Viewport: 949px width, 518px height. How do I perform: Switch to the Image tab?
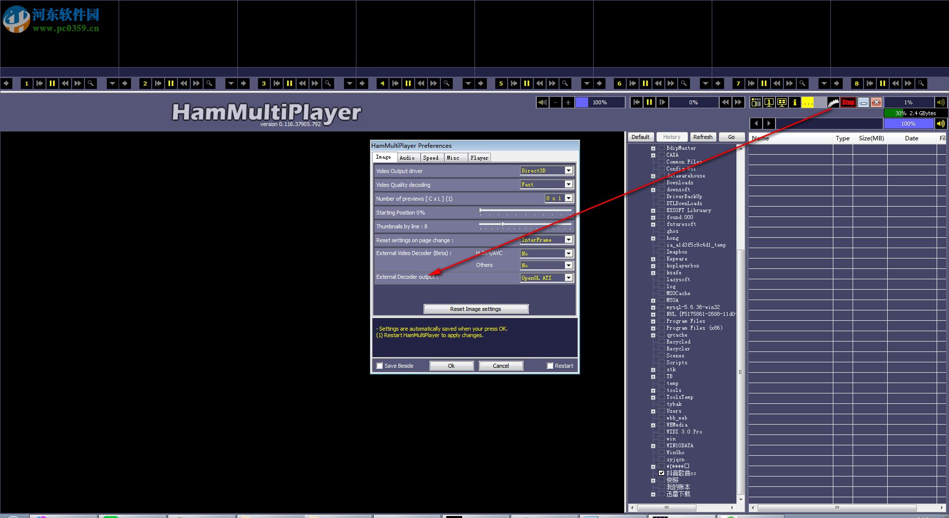(x=384, y=157)
